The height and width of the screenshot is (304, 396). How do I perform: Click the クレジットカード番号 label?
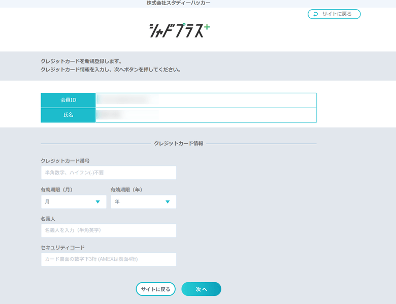click(65, 161)
